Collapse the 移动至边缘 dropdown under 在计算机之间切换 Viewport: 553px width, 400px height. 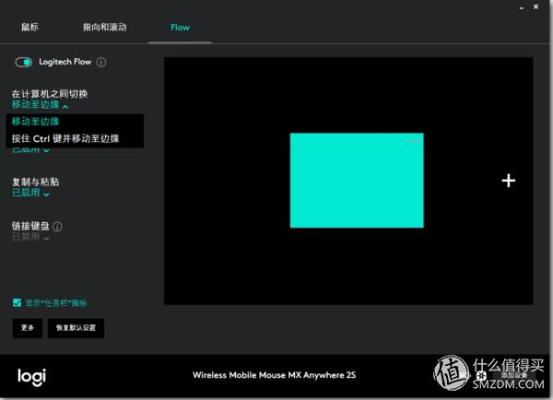click(41, 105)
